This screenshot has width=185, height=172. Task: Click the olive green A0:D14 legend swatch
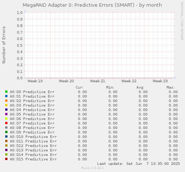[x=6, y=154]
